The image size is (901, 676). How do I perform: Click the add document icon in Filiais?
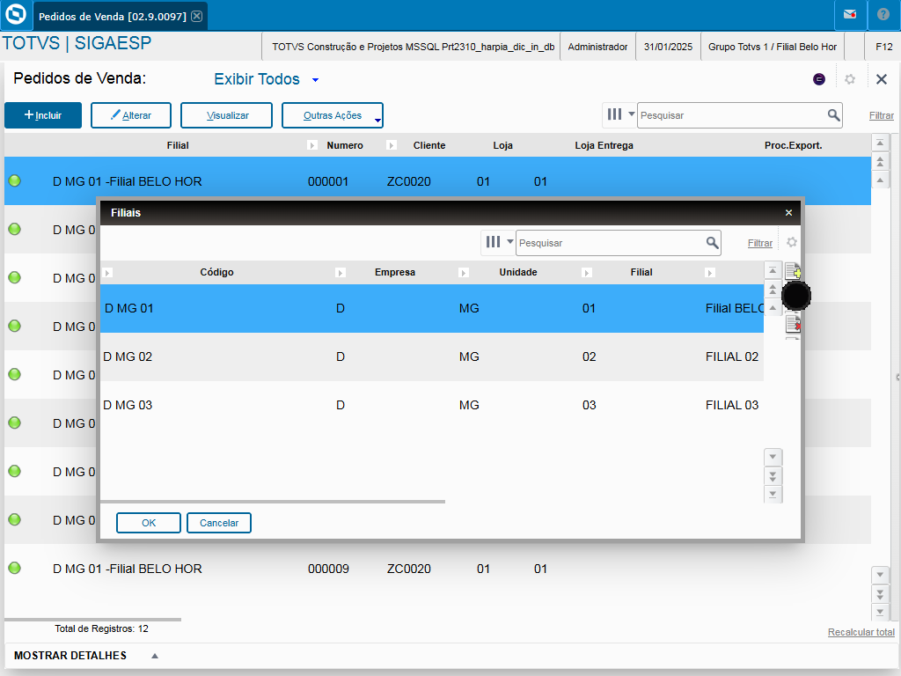point(793,271)
